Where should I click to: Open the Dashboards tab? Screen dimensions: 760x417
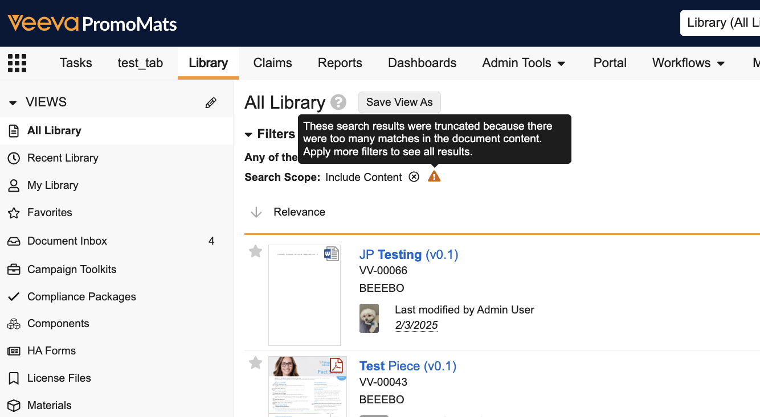422,63
